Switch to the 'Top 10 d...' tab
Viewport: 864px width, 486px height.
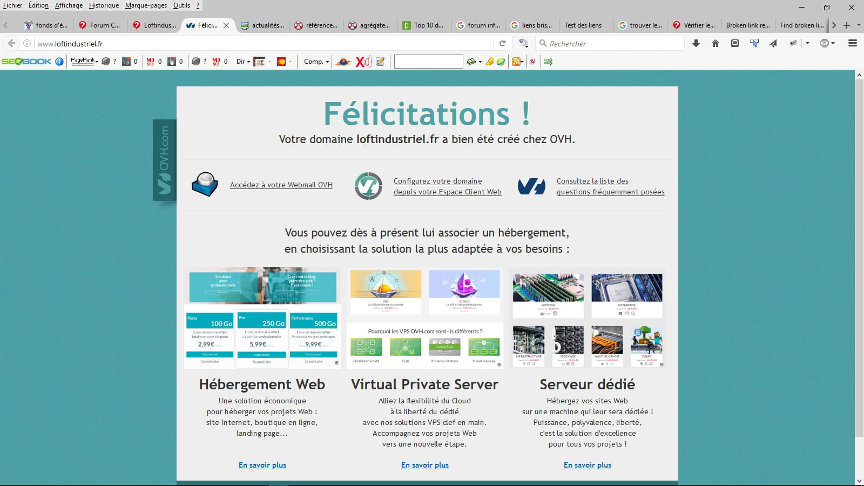coord(424,25)
